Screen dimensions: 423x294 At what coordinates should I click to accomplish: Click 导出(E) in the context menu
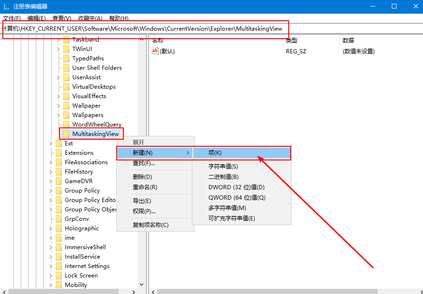pyautogui.click(x=142, y=201)
